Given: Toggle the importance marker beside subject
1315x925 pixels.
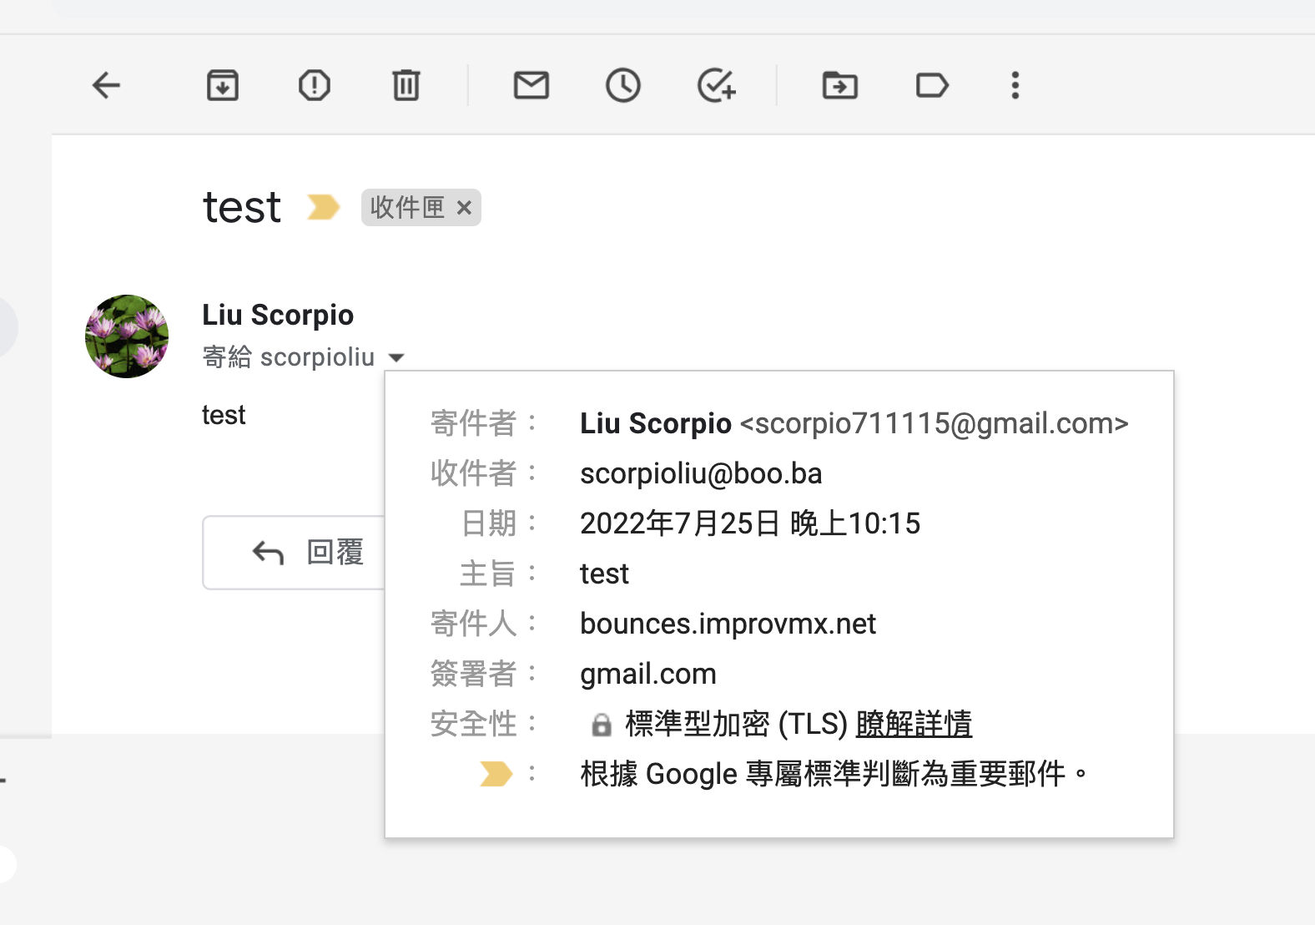Looking at the screenshot, I should coord(324,207).
